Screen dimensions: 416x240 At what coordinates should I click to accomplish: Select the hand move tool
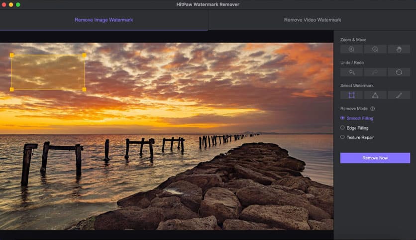pyautogui.click(x=399, y=50)
